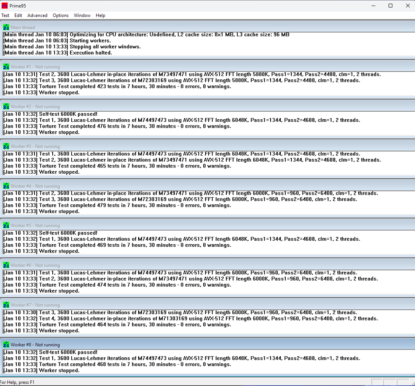Screen dimensions: 415x386
Task: Click the Worker #8 window icon
Action: coord(6,344)
